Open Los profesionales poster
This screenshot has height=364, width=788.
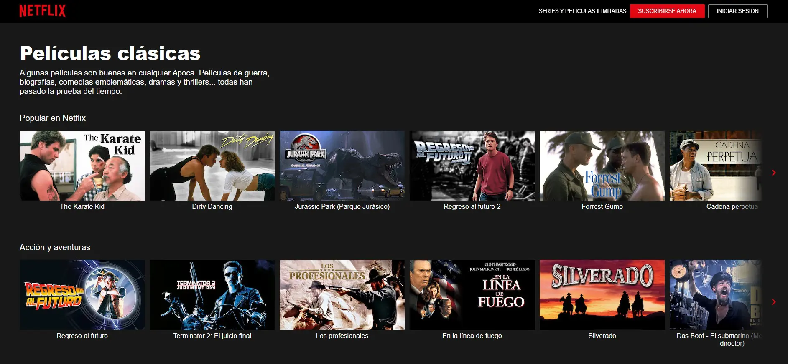click(342, 295)
